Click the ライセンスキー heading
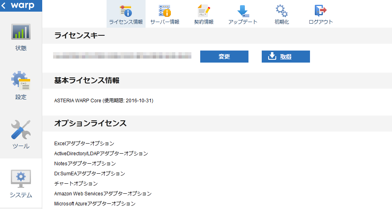Screen dimensions: 392x209 [80, 36]
